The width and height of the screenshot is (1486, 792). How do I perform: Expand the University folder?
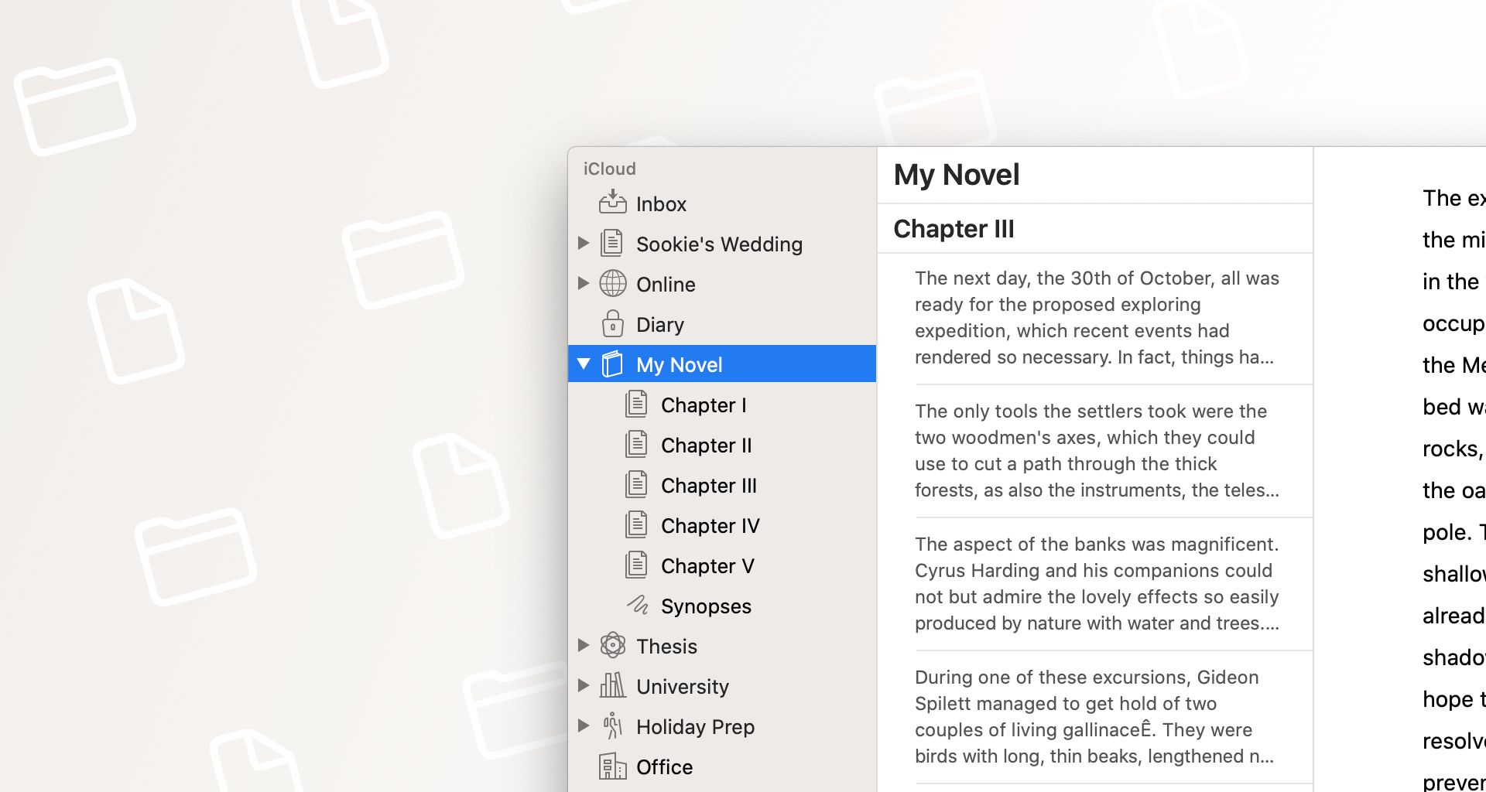[584, 686]
